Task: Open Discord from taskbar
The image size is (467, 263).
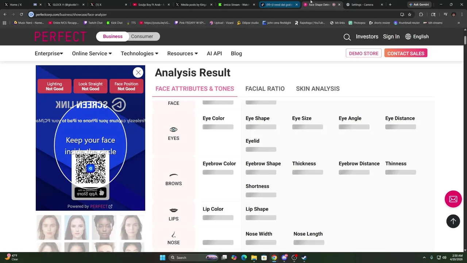Action: (x=284, y=258)
